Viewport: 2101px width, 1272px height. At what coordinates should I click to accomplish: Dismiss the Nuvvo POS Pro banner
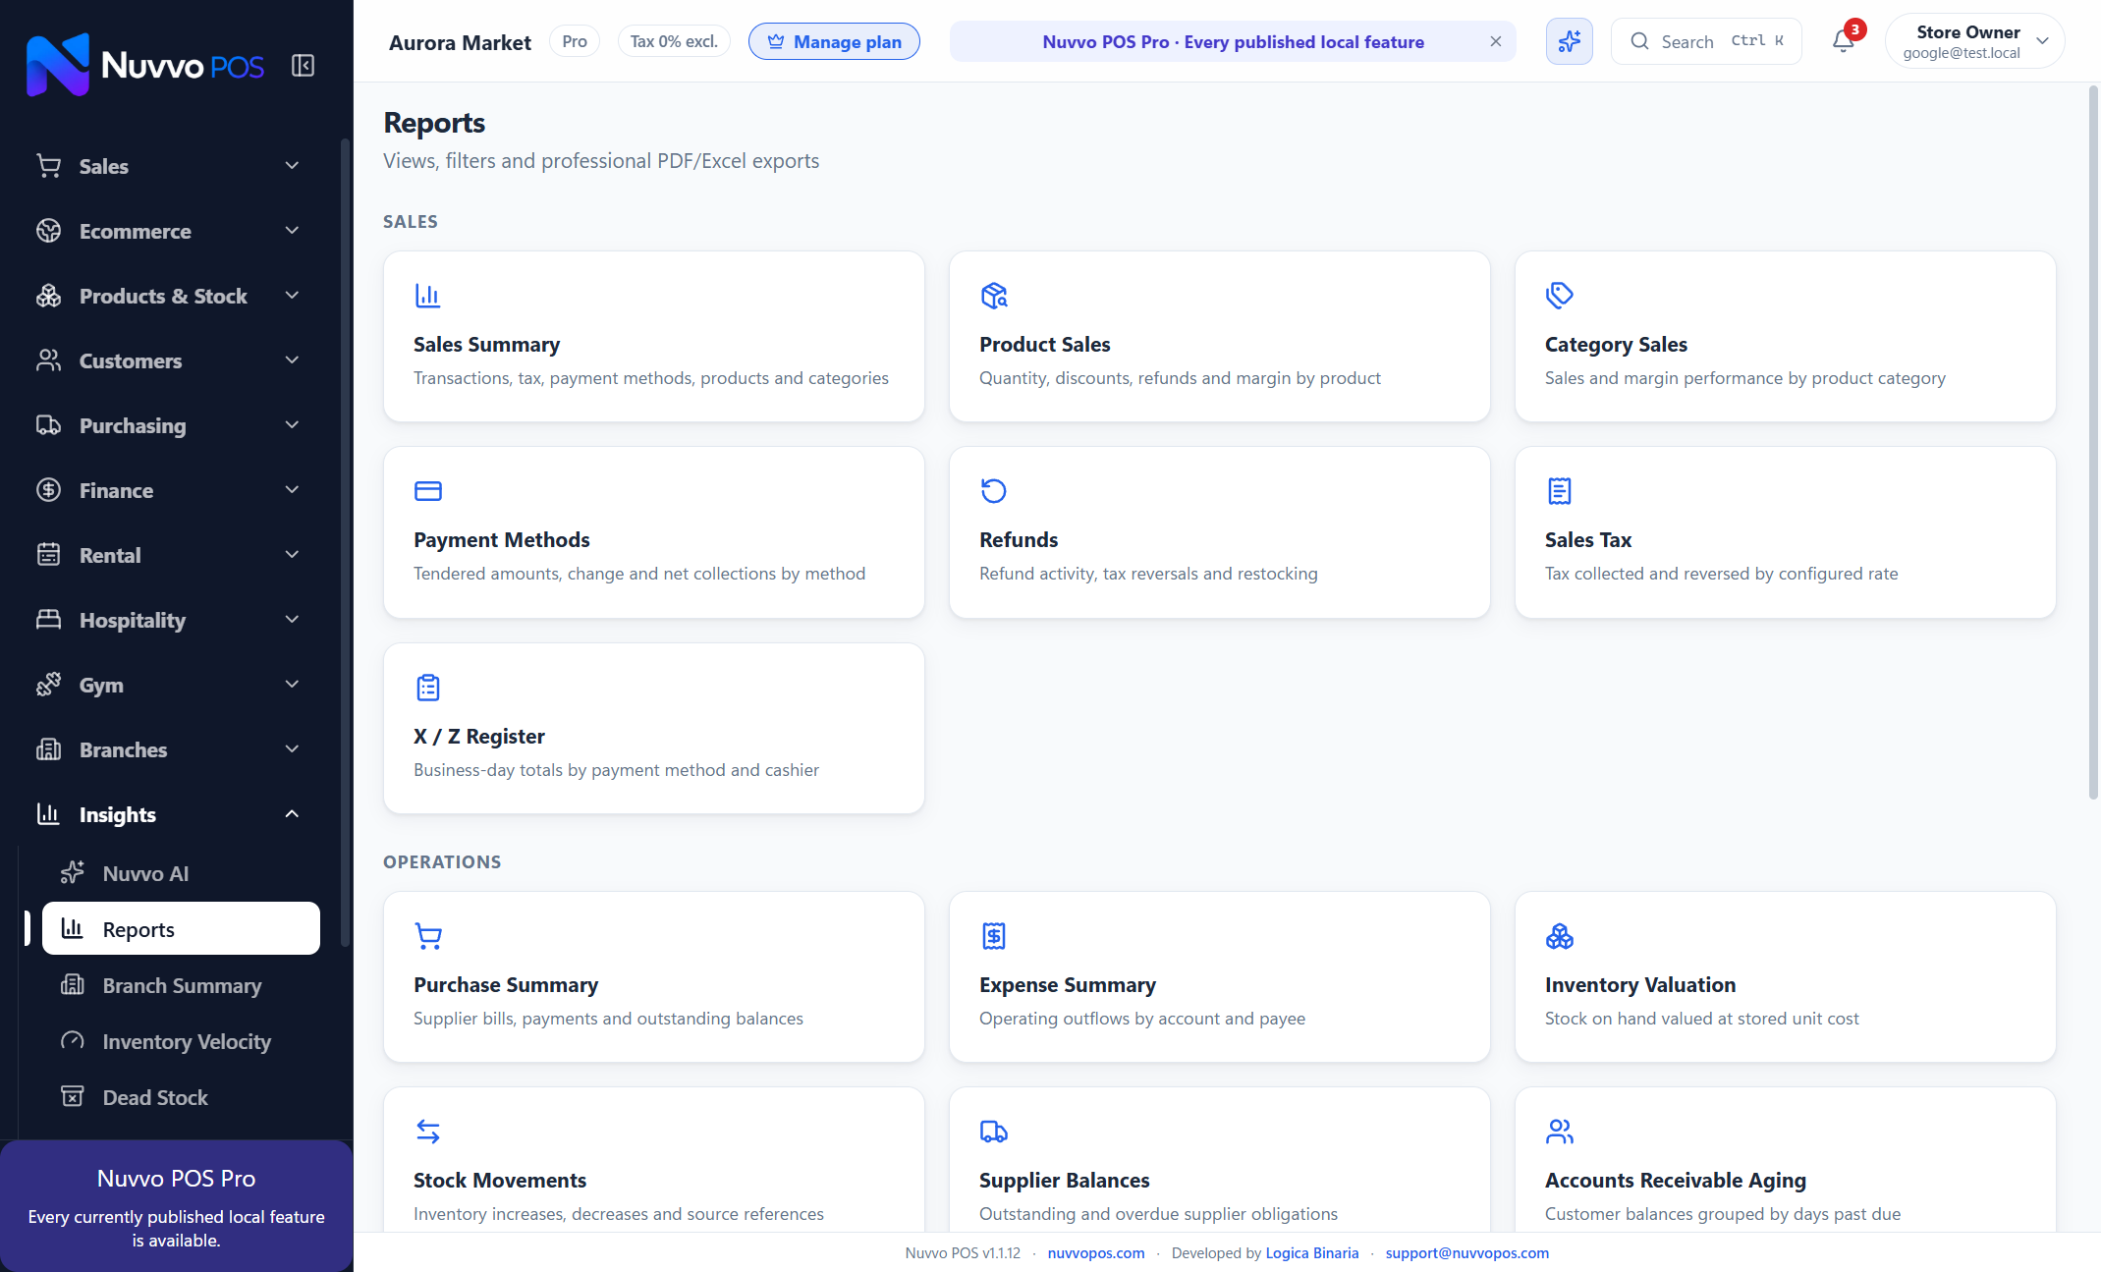(1495, 41)
